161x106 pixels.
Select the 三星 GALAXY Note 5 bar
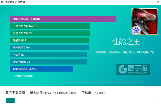[x=50, y=26]
